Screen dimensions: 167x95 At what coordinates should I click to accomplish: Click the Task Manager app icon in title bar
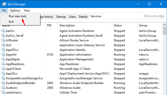point(4,4)
